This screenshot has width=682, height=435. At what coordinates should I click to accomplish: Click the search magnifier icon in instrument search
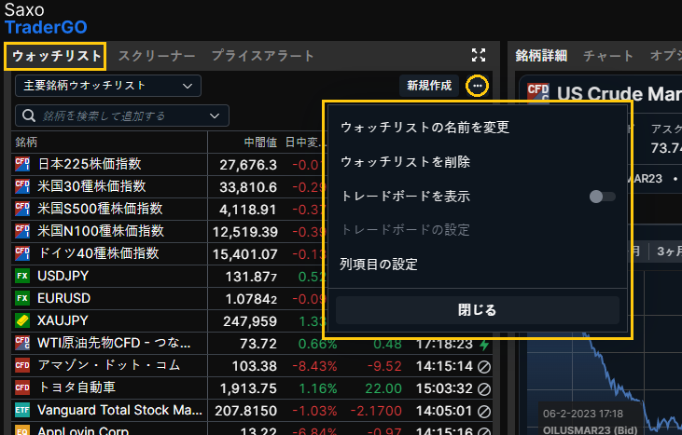(29, 116)
